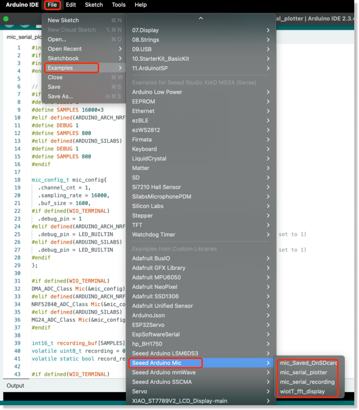
Task: Open EspSoftwareSerial examples submenu
Action: (201, 334)
